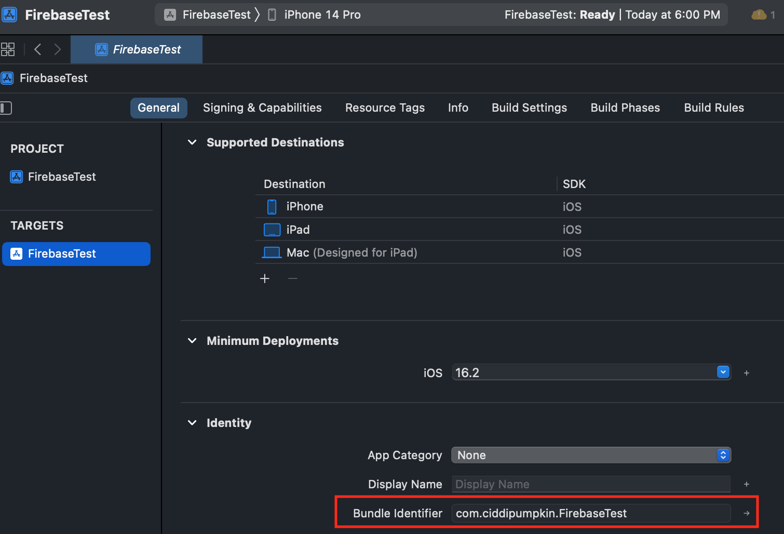Choose the iPhone 14 Pro run destination
The height and width of the screenshot is (534, 784).
coord(314,15)
